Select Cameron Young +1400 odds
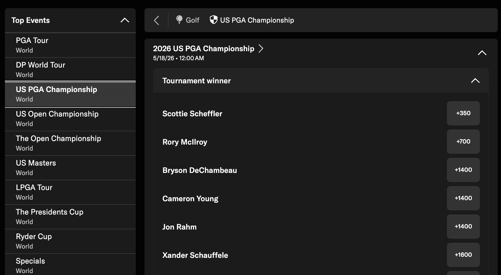This screenshot has width=501, height=275. pyautogui.click(x=463, y=198)
